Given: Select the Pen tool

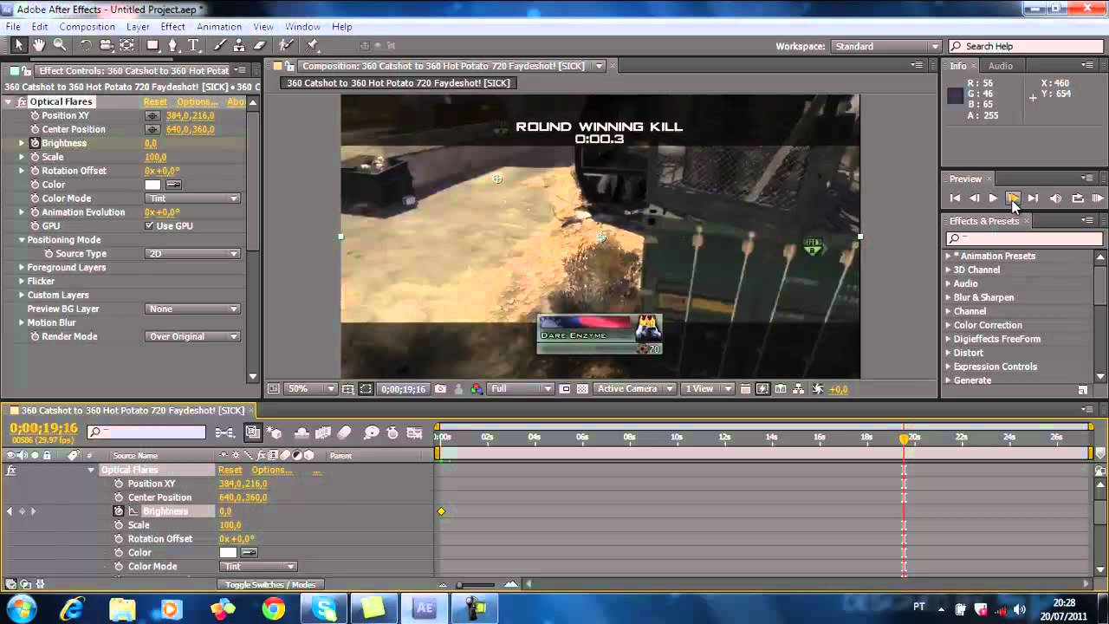Looking at the screenshot, I should pos(173,45).
